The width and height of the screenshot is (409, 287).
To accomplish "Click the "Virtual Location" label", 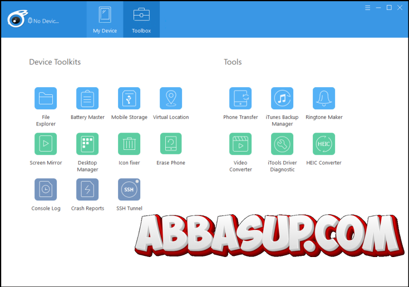I will pos(171,117).
